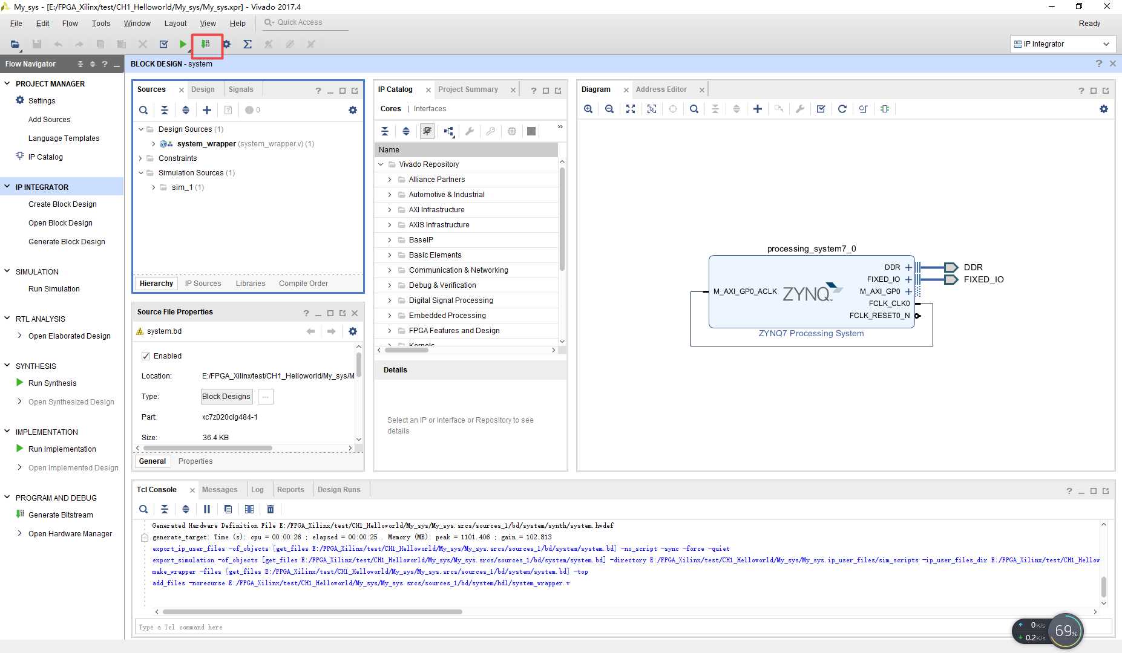The width and height of the screenshot is (1122, 653).
Task: Toggle hide incompatible IP filter button
Action: coord(427,131)
